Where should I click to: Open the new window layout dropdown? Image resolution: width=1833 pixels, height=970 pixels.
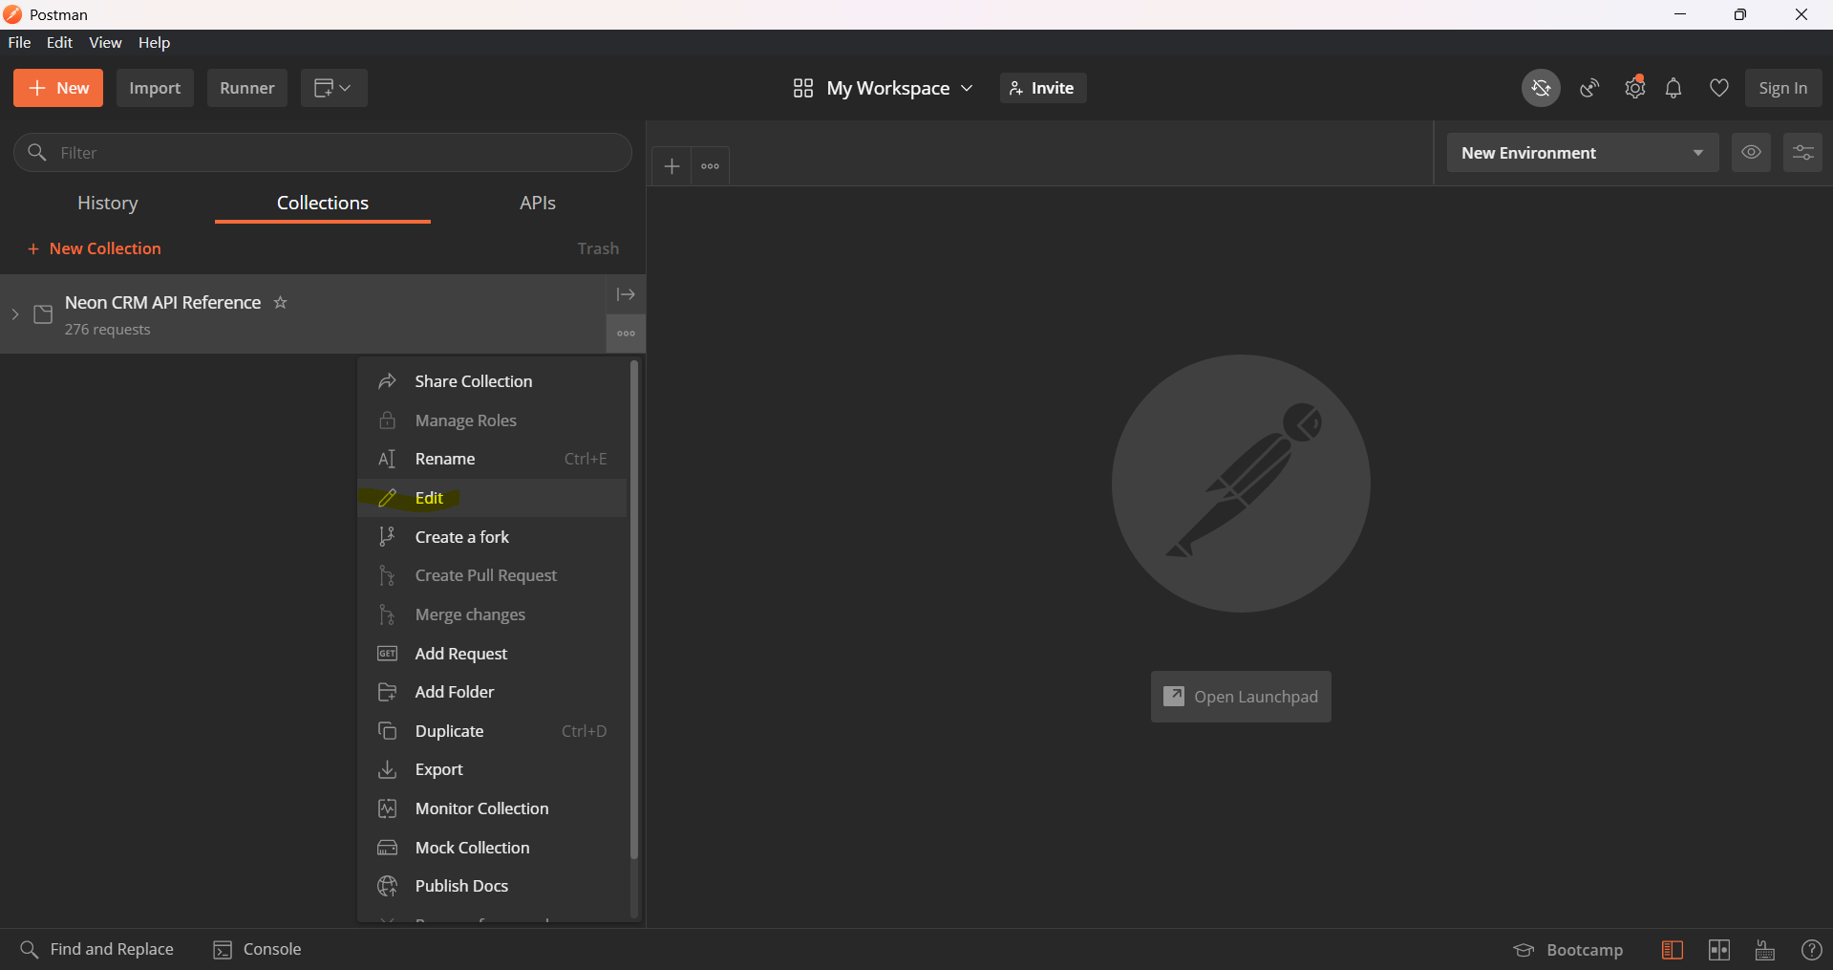coord(334,88)
